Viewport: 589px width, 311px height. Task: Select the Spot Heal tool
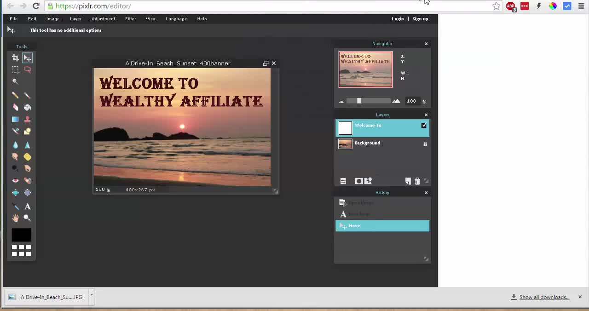pyautogui.click(x=27, y=181)
